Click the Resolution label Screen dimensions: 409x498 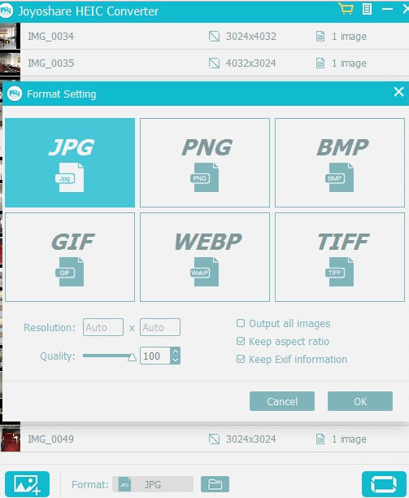(50, 327)
